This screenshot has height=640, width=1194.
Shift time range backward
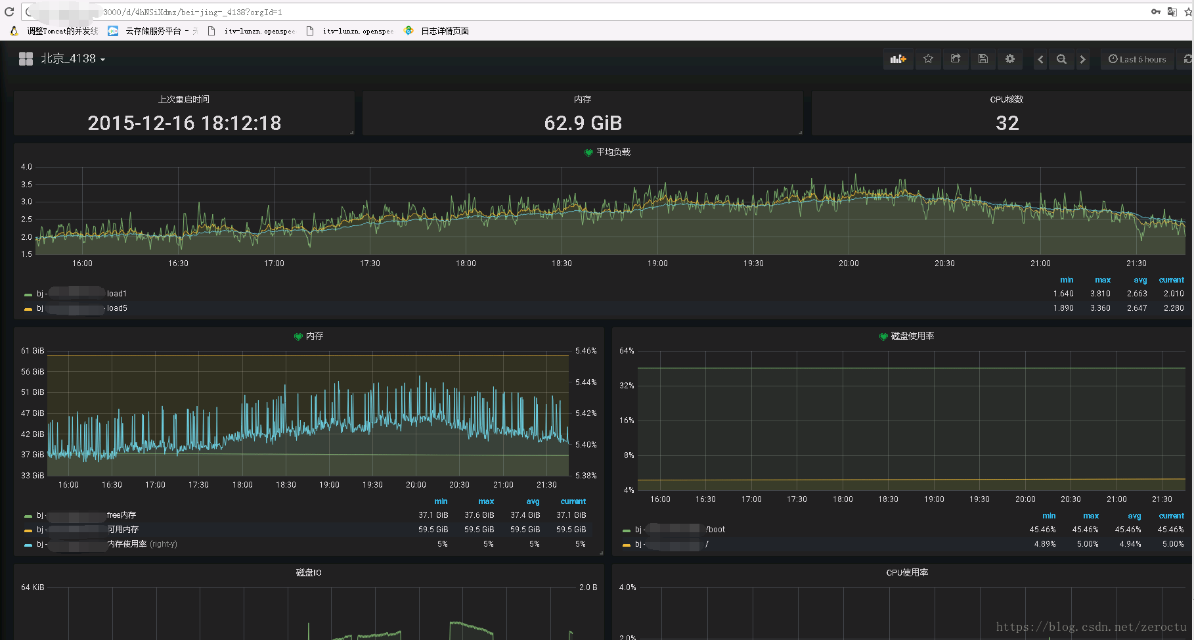click(x=1040, y=59)
